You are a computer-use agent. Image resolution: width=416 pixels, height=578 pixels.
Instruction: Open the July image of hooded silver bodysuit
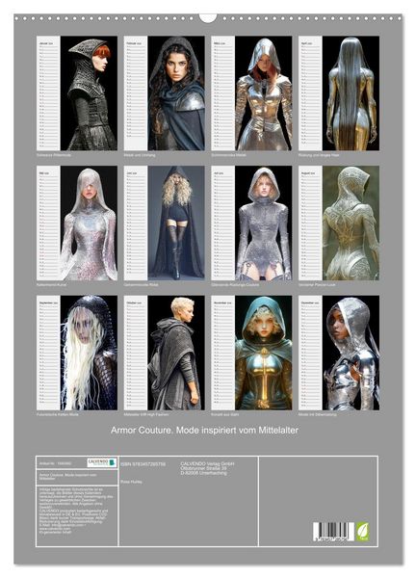(x=264, y=223)
